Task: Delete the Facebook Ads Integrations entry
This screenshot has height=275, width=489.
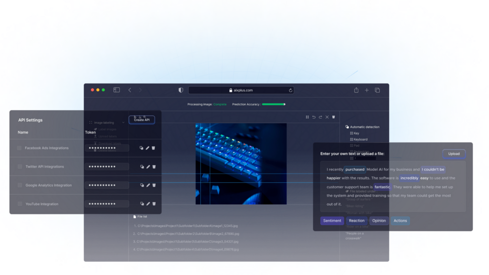Action: (153, 148)
